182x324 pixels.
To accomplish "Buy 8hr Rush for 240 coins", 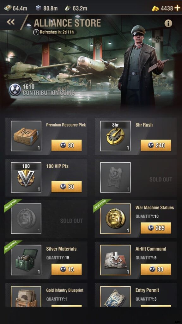I will (x=156, y=145).
